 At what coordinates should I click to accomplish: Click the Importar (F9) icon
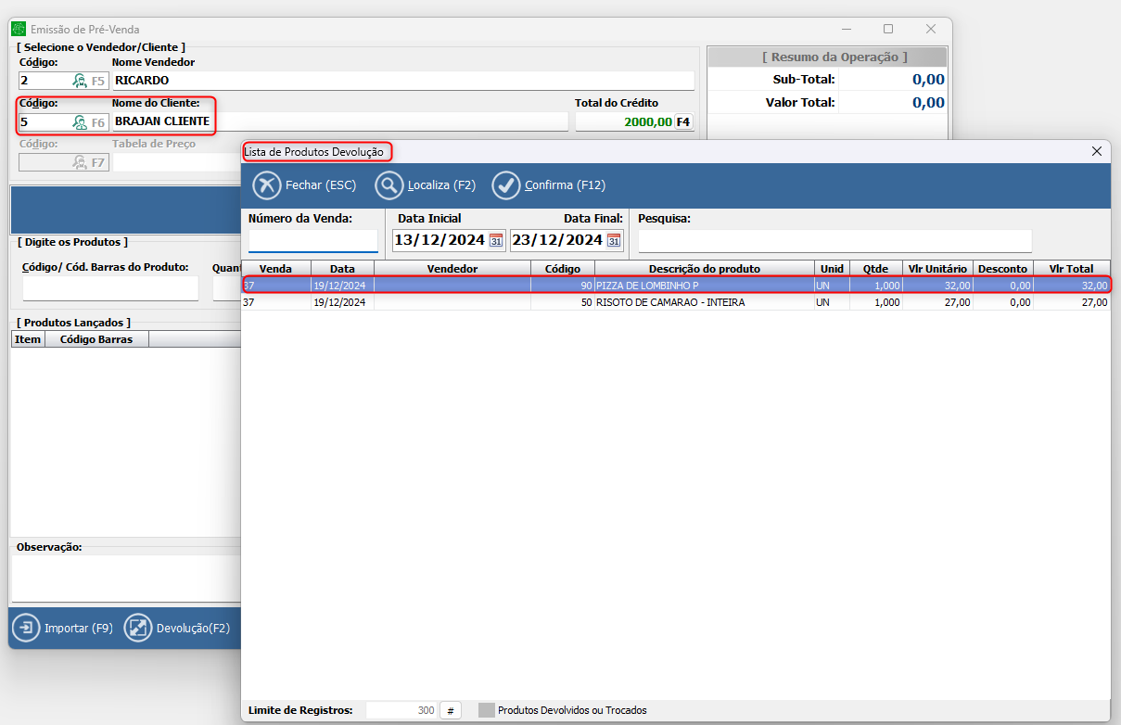click(26, 628)
